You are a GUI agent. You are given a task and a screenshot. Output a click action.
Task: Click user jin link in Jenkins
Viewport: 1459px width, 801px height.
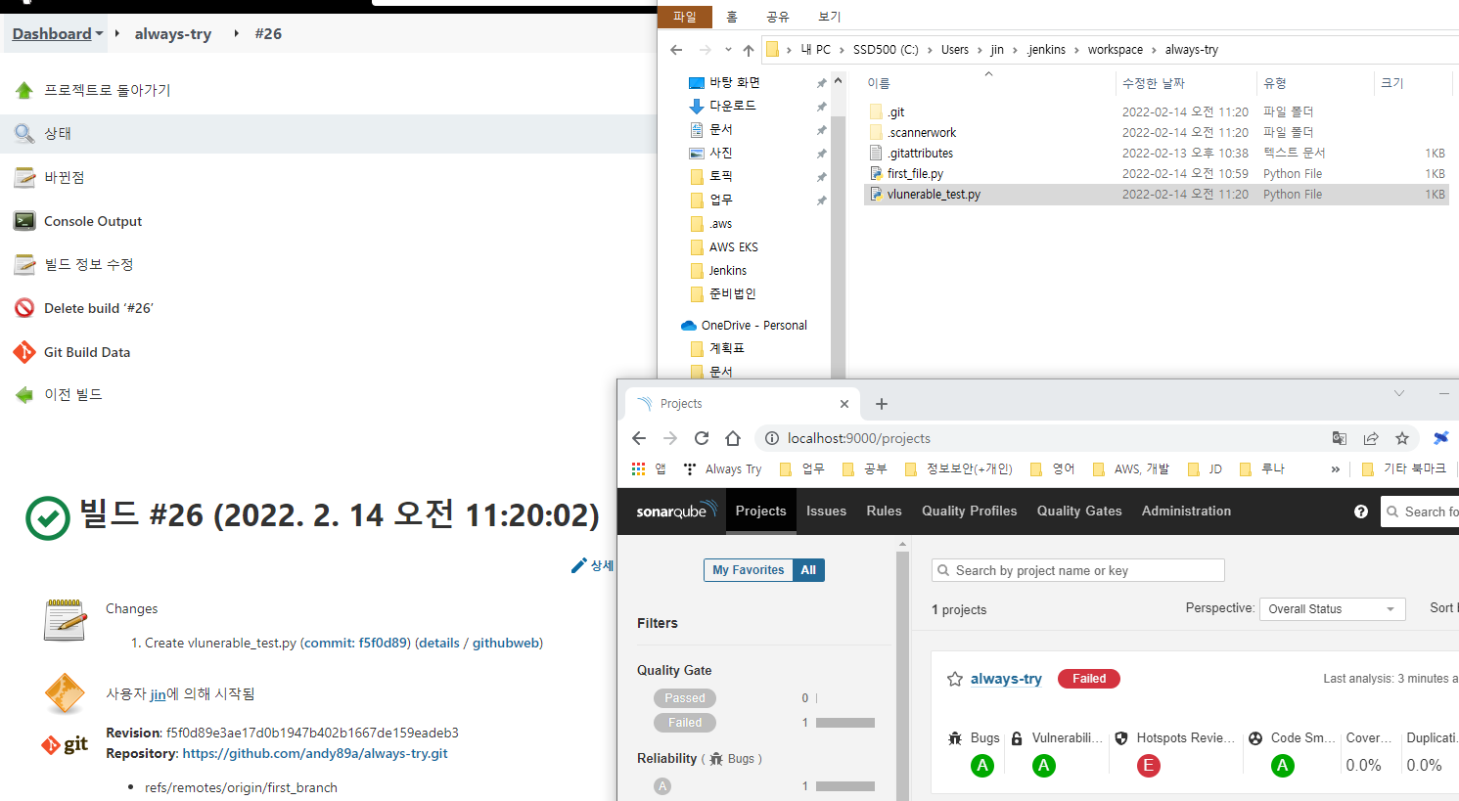[x=158, y=693]
